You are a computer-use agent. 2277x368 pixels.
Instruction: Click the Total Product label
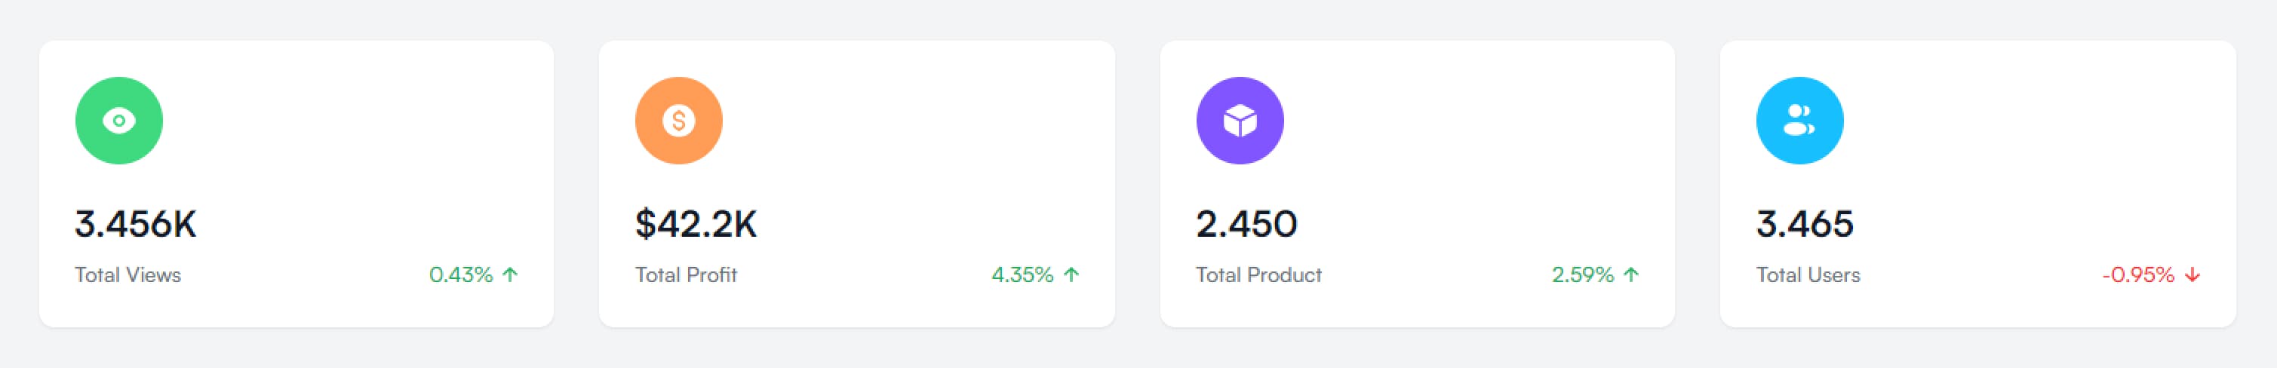[1258, 275]
